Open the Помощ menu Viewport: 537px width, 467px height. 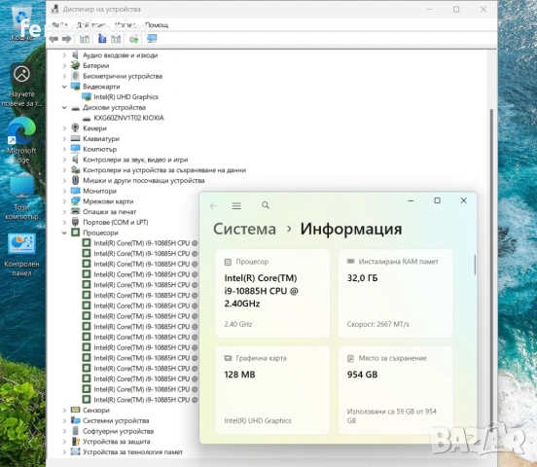[x=157, y=25]
